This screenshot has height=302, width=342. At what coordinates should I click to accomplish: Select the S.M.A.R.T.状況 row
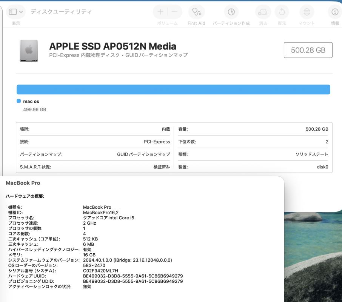point(95,167)
